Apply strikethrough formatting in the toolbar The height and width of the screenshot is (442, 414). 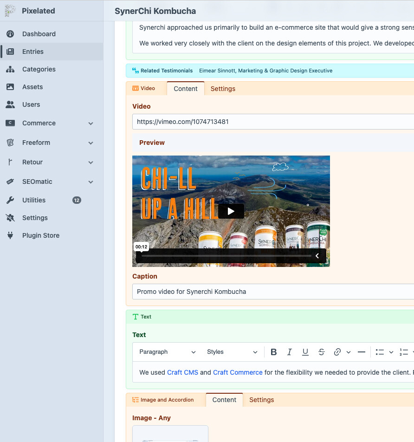322,352
